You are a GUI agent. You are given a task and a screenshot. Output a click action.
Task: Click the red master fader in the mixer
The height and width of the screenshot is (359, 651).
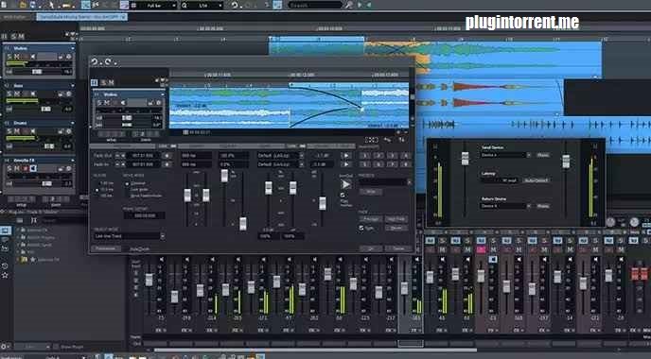(640, 273)
